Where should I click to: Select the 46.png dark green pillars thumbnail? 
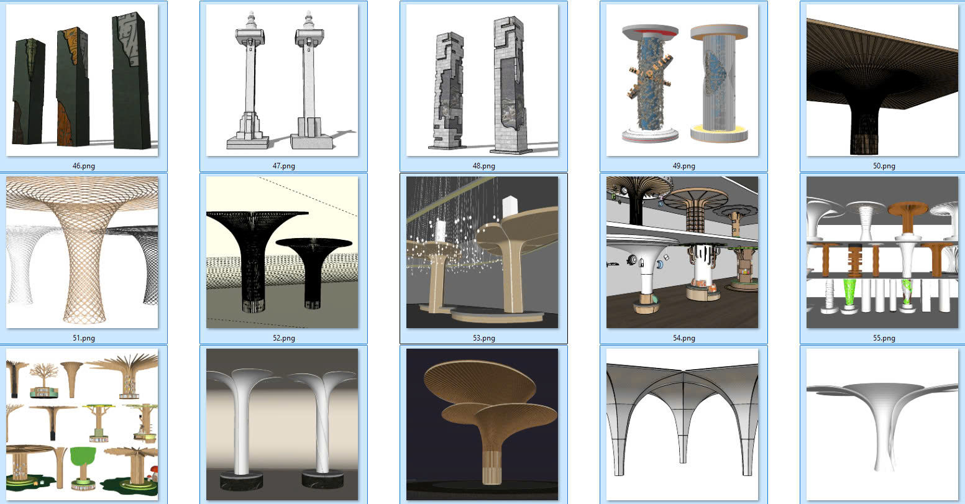pos(82,80)
